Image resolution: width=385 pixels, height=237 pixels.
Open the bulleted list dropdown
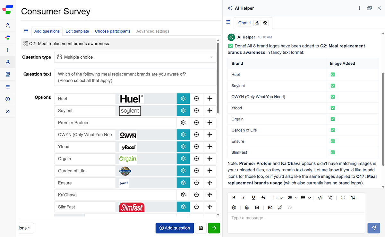coord(306,198)
